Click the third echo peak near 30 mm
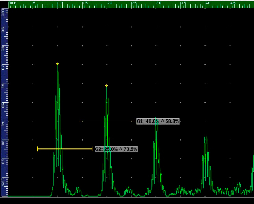The height and width of the screenshot is (204, 254). point(156,118)
